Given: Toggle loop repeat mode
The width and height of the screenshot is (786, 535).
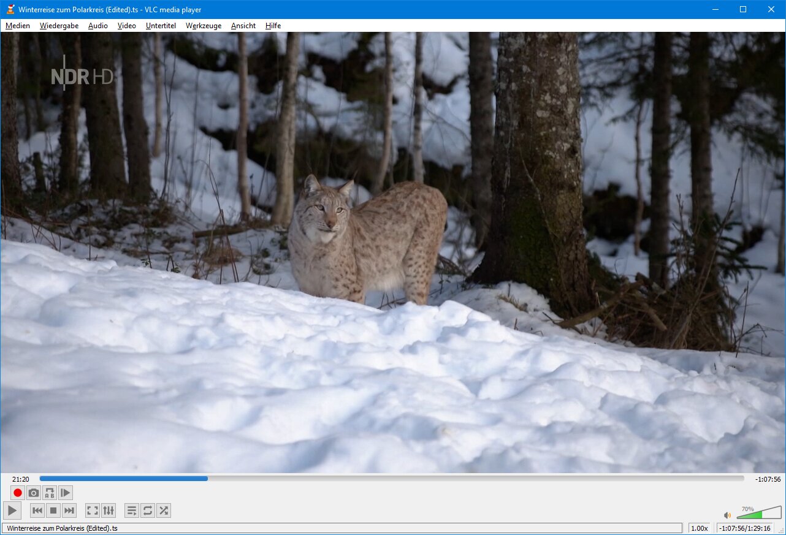Looking at the screenshot, I should pyautogui.click(x=148, y=510).
